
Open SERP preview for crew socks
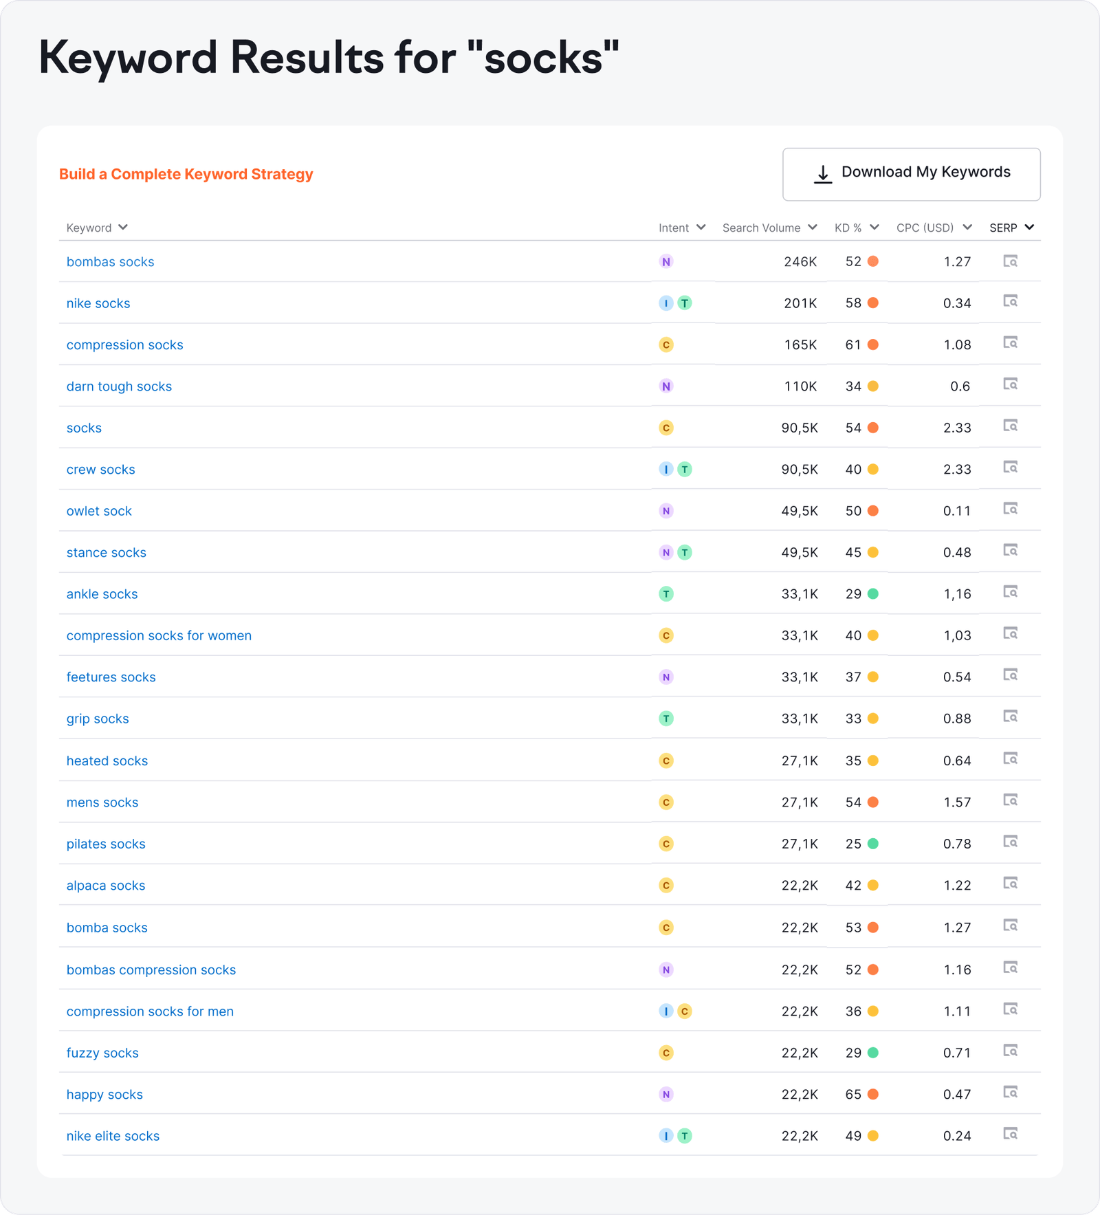click(x=1010, y=468)
